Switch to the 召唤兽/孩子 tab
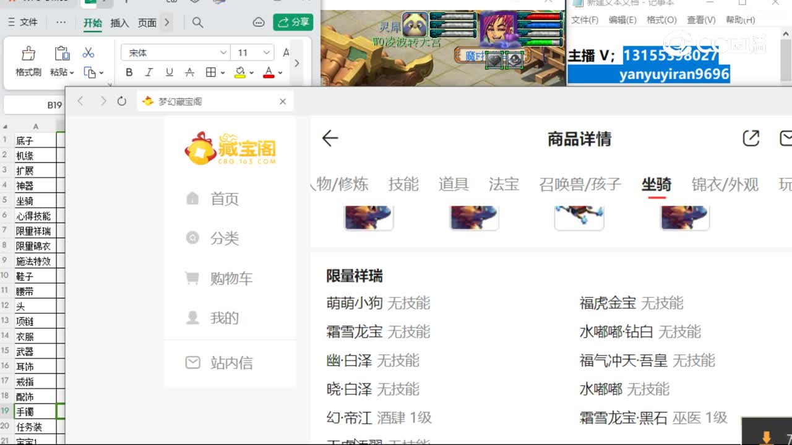 pos(580,184)
